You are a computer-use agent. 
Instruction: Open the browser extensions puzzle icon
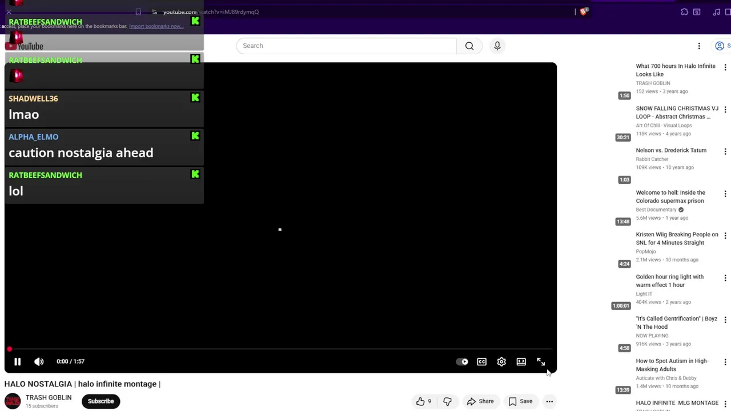tap(684, 12)
